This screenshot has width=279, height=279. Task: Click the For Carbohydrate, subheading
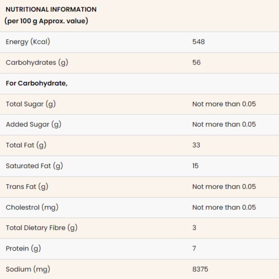click(x=37, y=83)
